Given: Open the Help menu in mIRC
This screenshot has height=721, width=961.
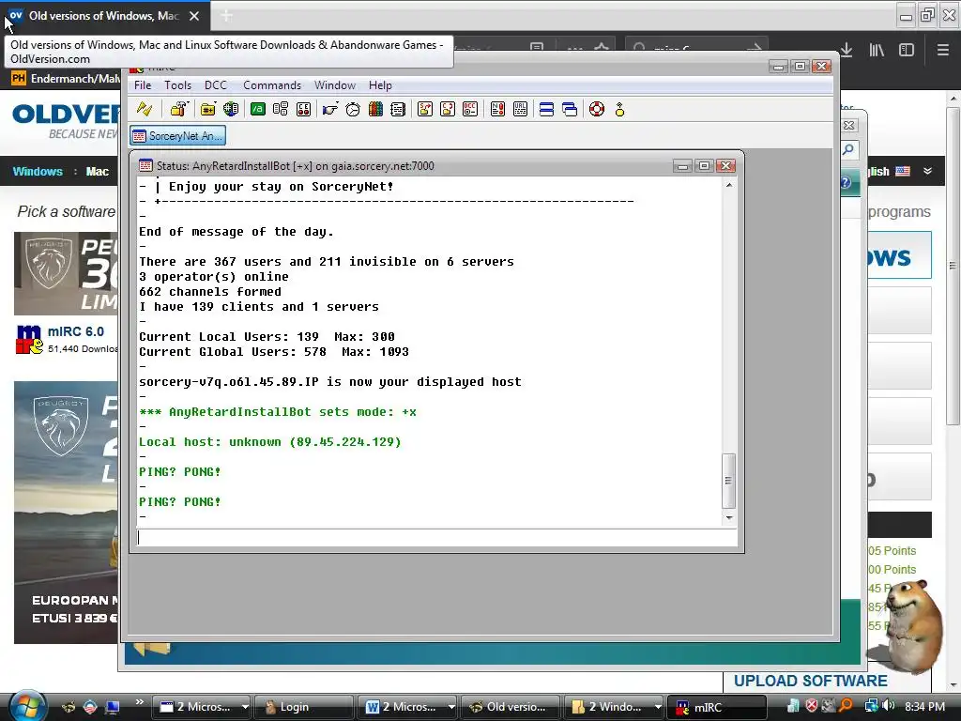Looking at the screenshot, I should tap(380, 85).
